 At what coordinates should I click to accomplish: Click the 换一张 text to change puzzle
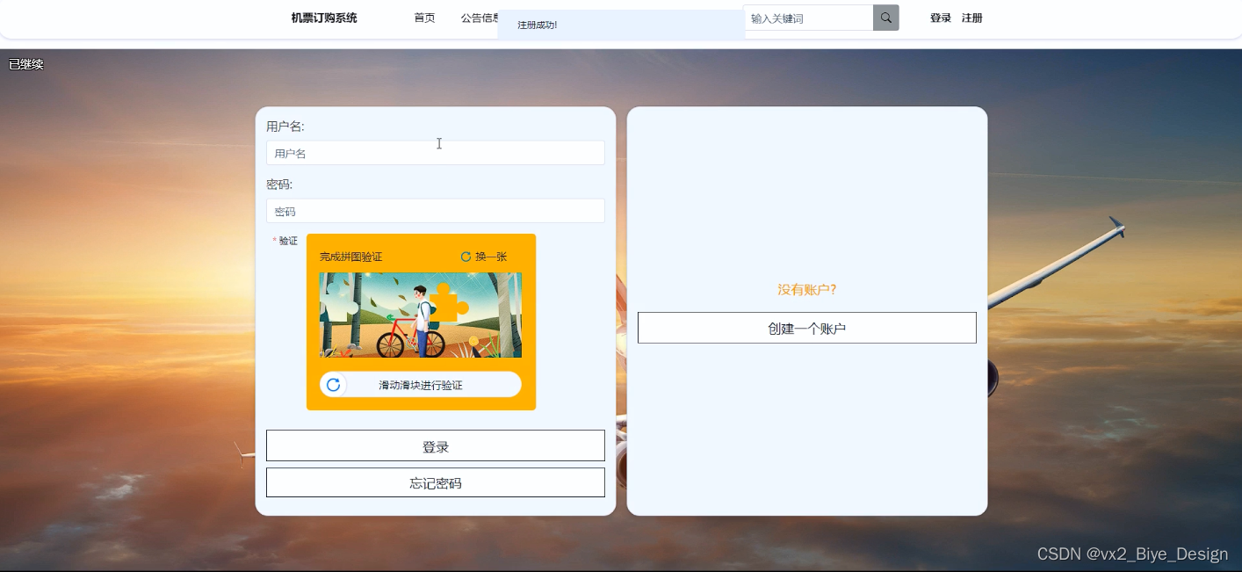pos(491,257)
